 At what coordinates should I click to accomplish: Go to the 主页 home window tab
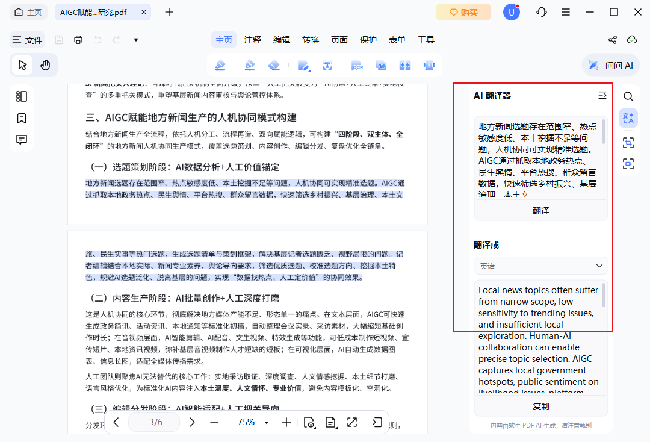pos(28,12)
